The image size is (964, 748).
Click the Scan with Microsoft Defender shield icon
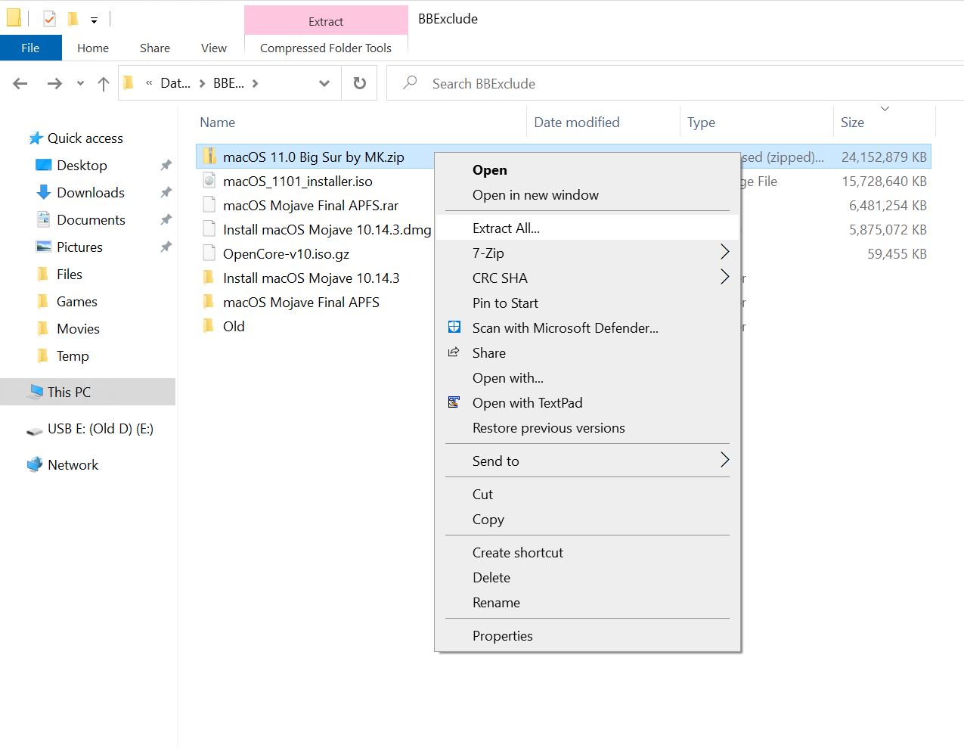tap(454, 327)
